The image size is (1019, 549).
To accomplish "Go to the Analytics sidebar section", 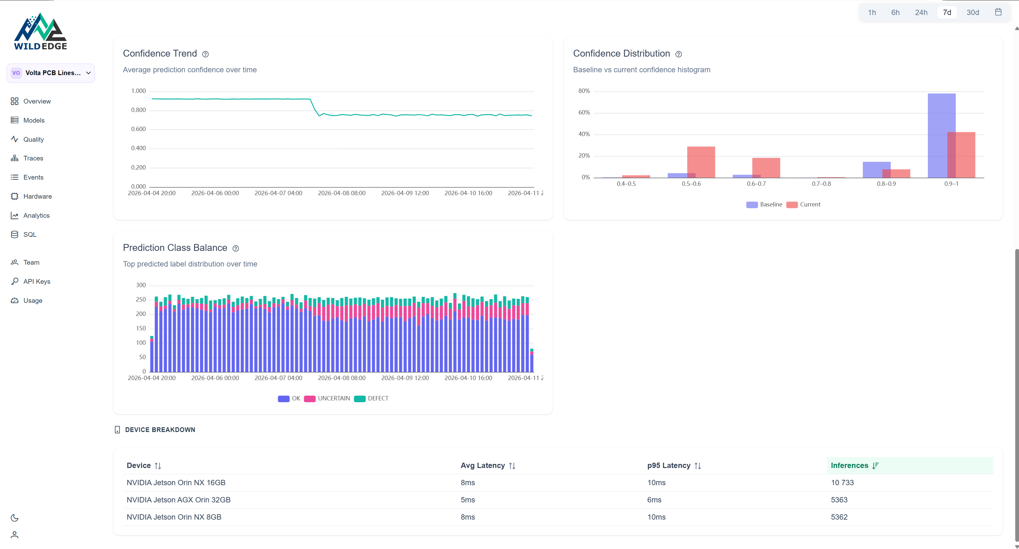I will [x=36, y=215].
